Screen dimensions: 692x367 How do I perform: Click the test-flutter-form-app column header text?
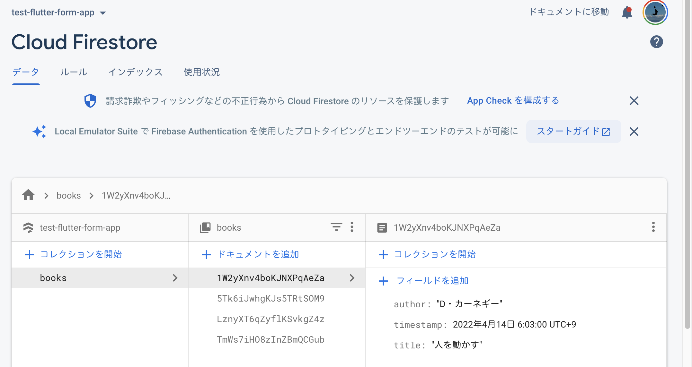pyautogui.click(x=80, y=227)
